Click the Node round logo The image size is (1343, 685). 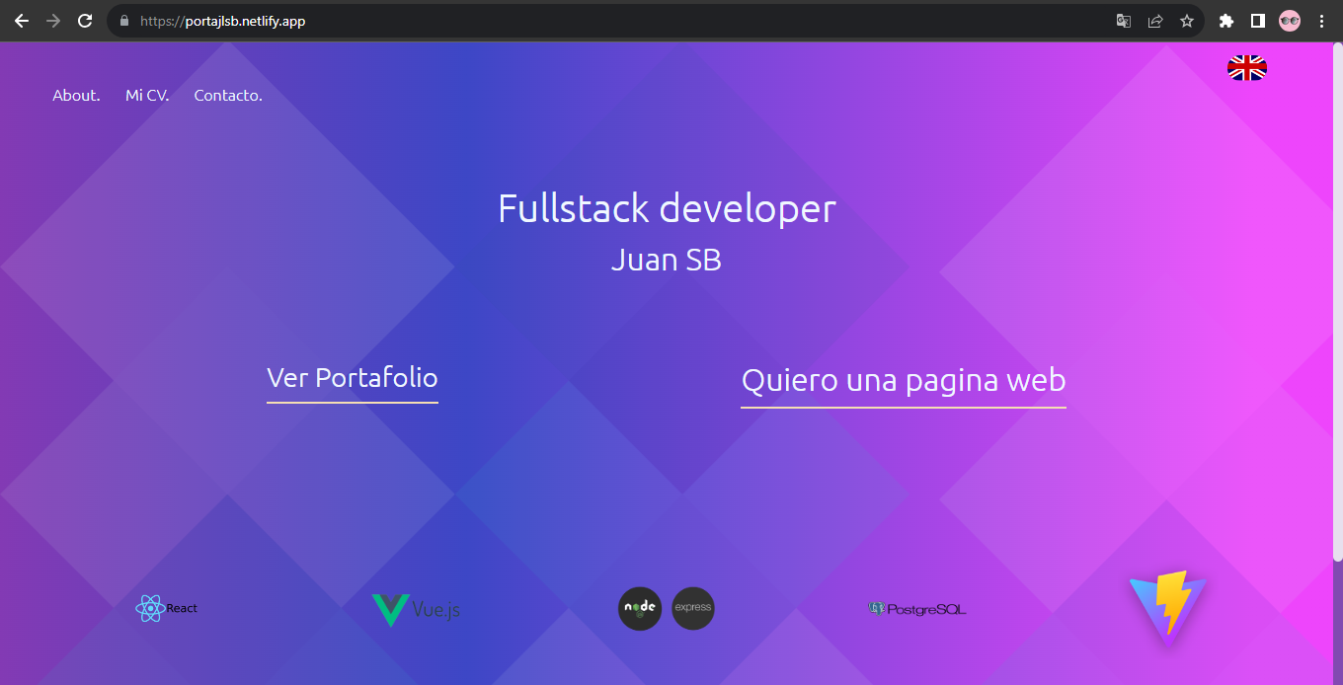640,608
